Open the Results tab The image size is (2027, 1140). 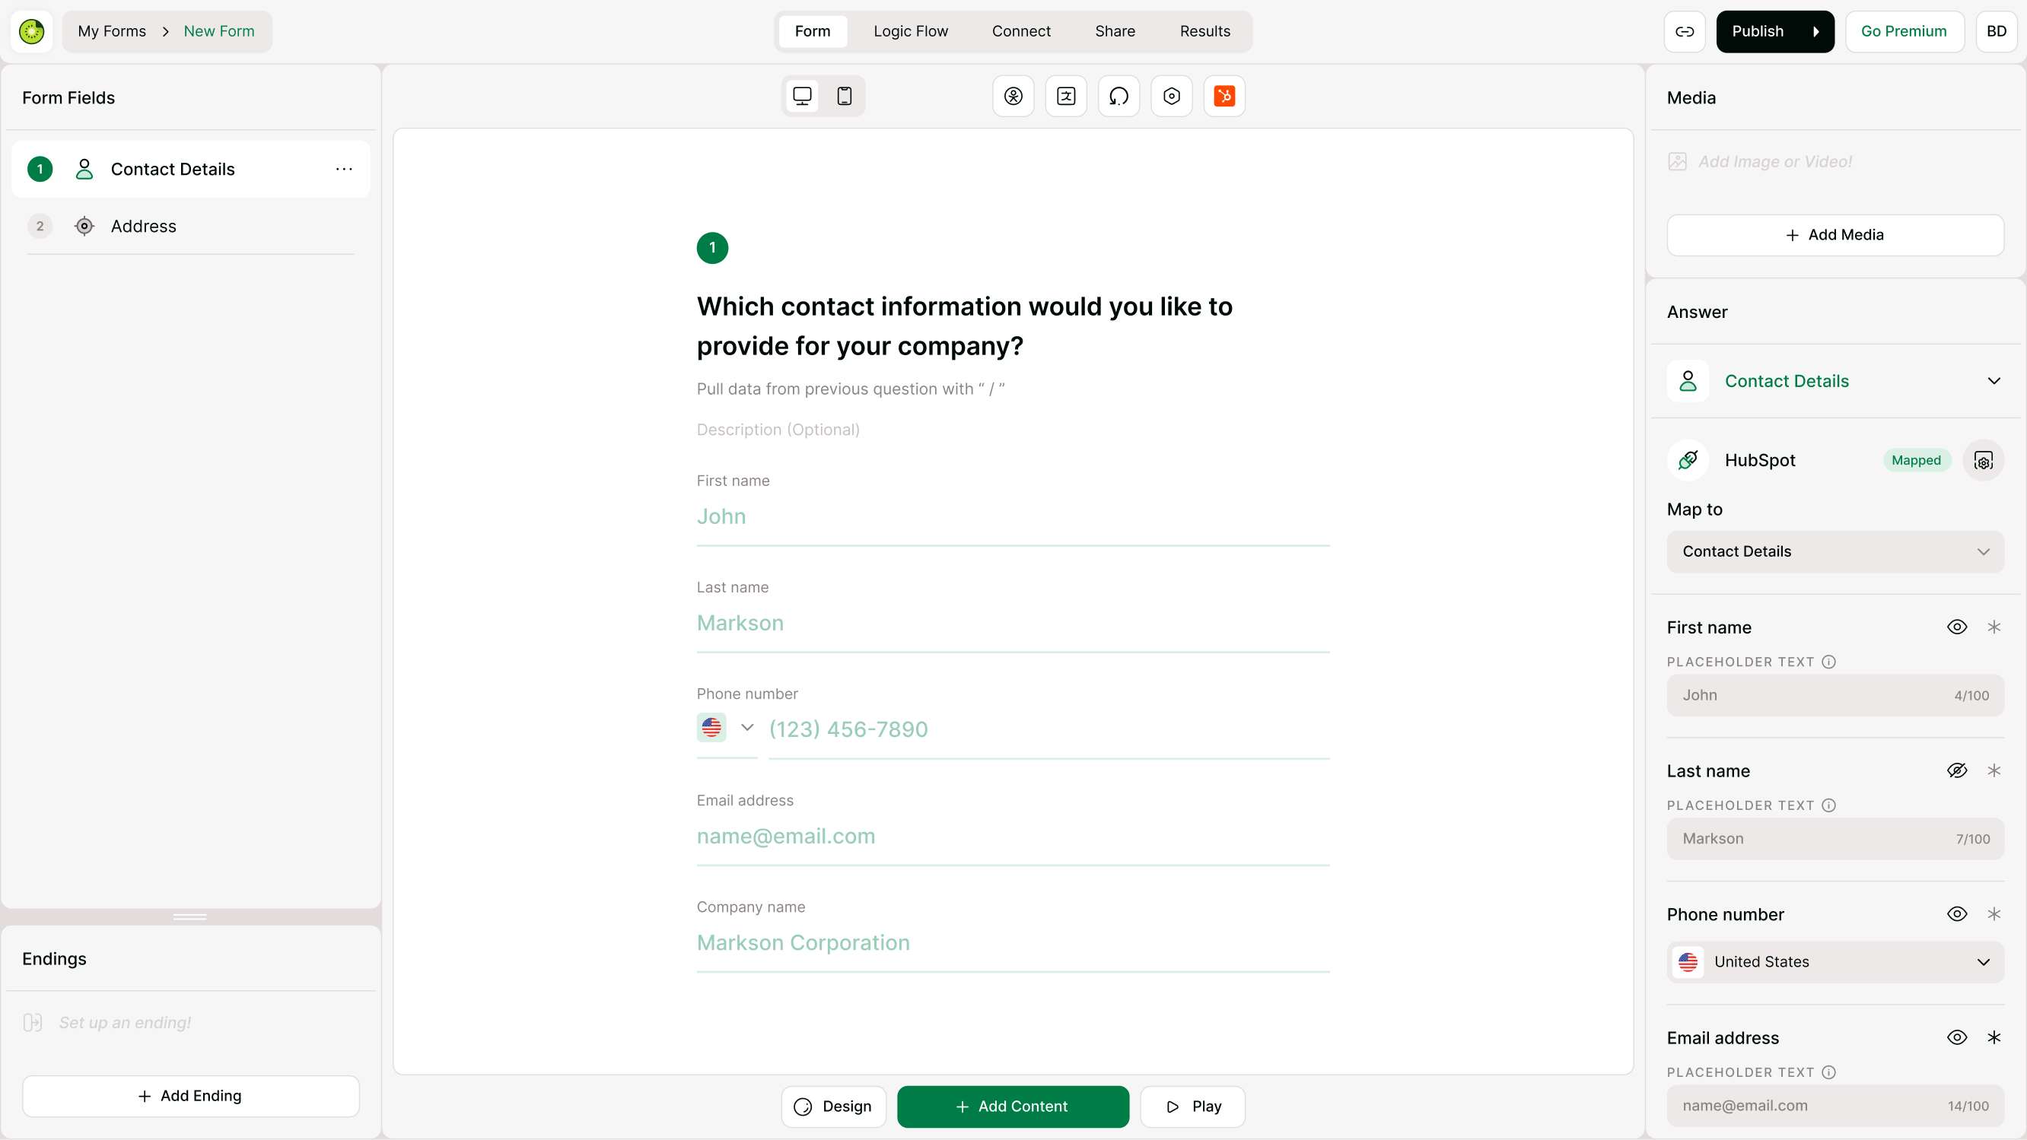click(x=1204, y=31)
